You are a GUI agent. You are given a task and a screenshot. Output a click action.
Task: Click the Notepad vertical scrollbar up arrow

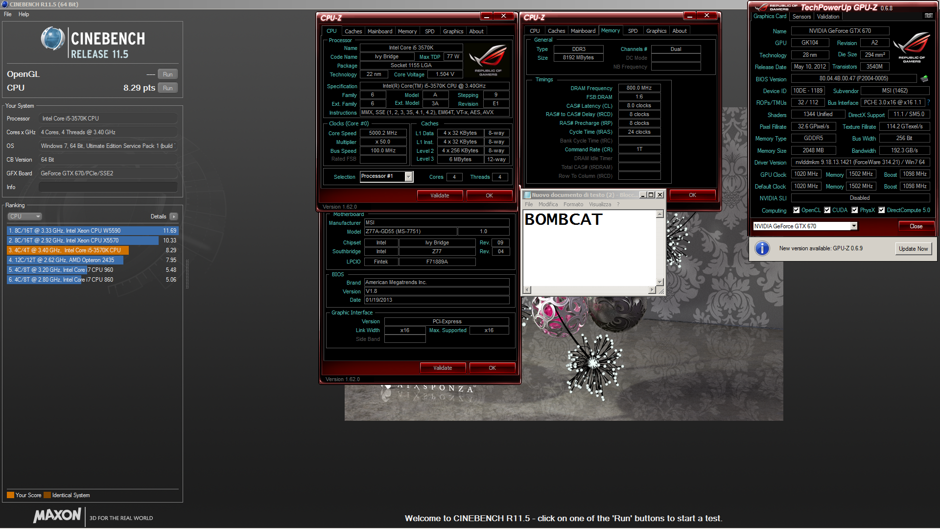click(x=660, y=214)
